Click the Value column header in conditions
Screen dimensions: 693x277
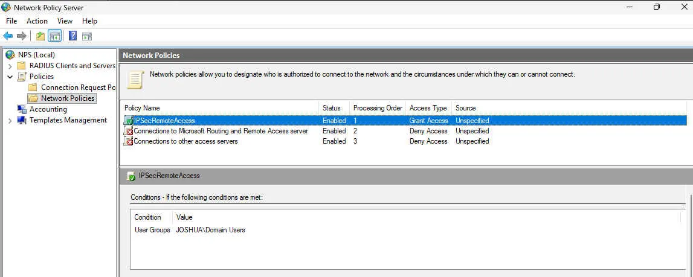(426, 217)
